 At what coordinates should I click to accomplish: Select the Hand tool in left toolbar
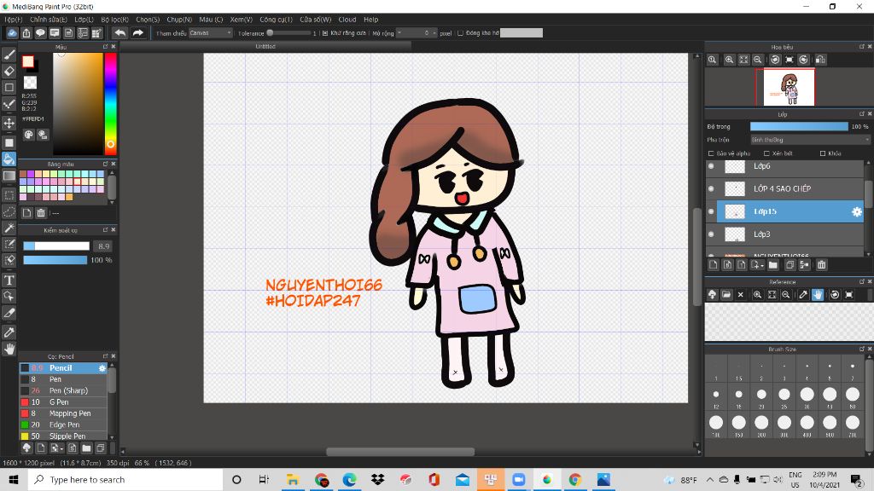click(x=9, y=349)
